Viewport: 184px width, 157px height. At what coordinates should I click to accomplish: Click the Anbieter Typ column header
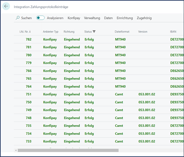[50, 32]
